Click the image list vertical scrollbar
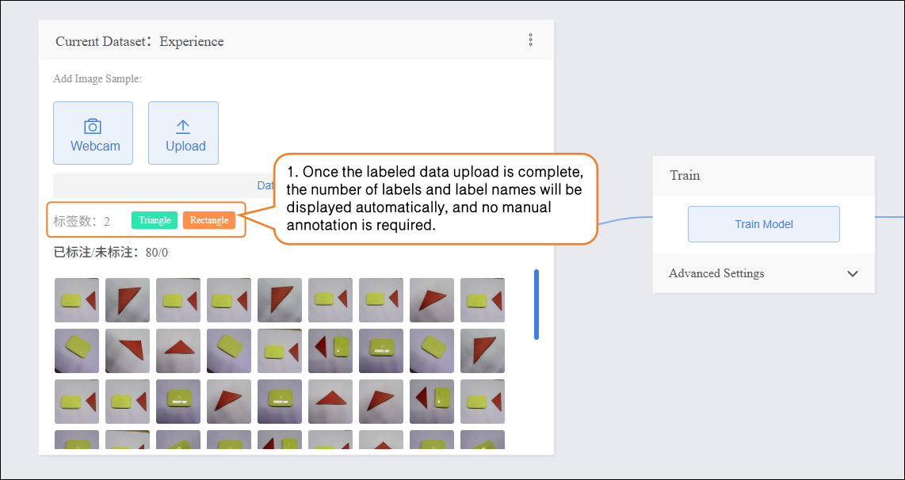905x480 pixels. [537, 304]
